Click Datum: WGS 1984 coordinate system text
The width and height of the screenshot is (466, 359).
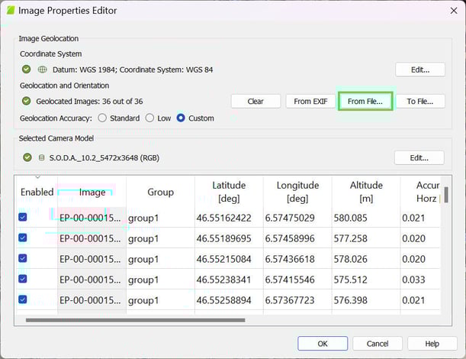coord(133,70)
